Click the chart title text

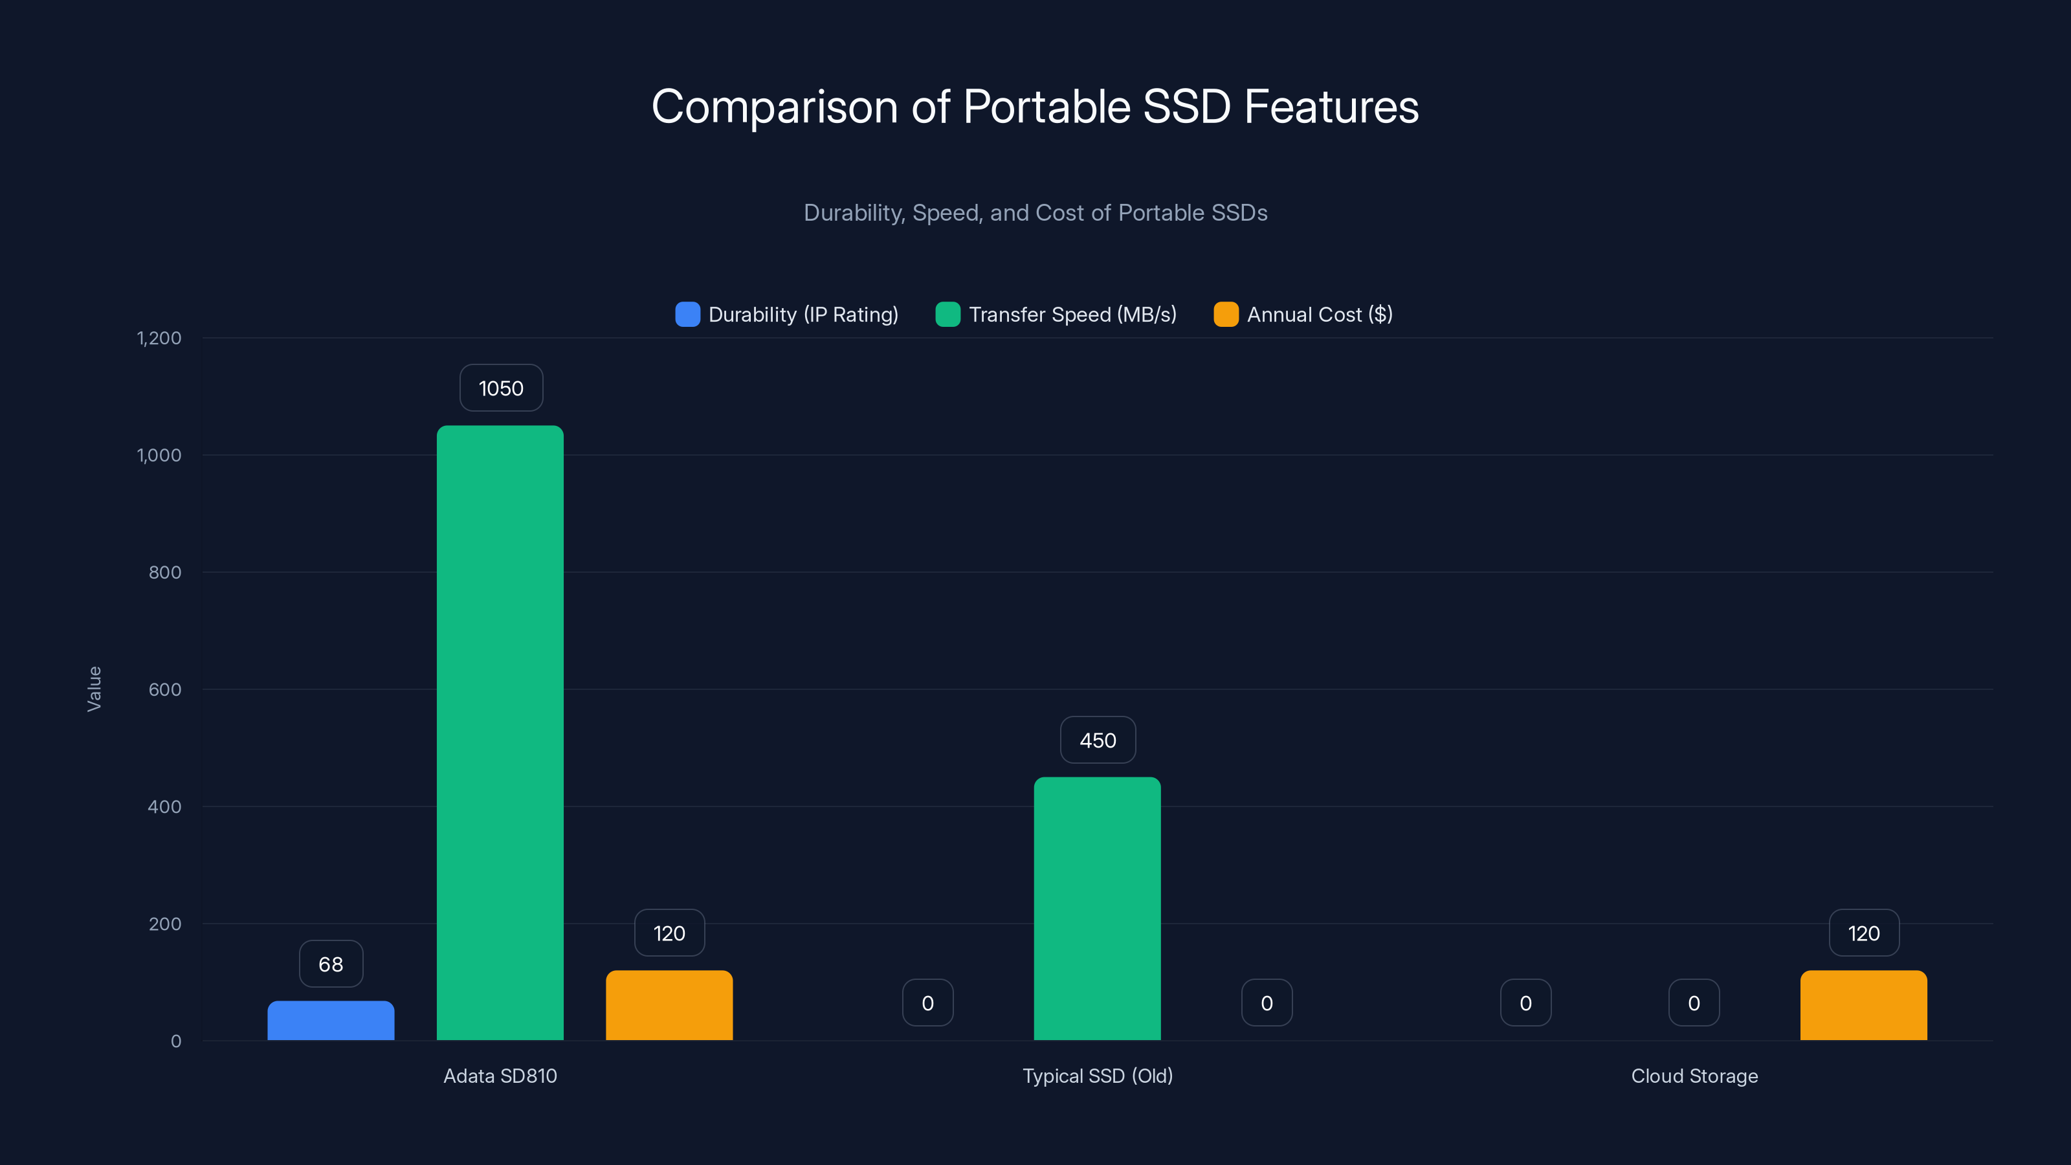(x=1035, y=105)
